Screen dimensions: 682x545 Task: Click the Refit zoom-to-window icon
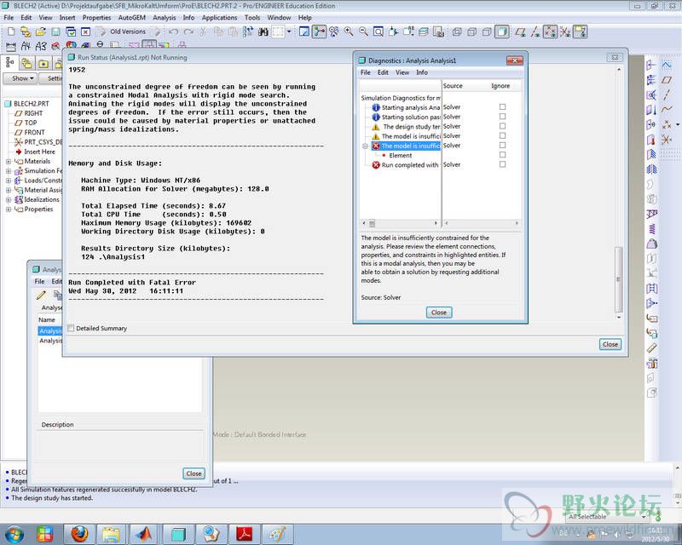click(379, 32)
